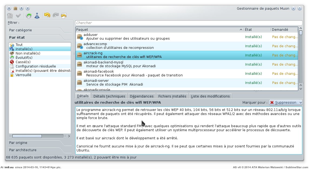Expand the Par architecture filter section
The height and width of the screenshot is (169, 309).
click(x=23, y=150)
